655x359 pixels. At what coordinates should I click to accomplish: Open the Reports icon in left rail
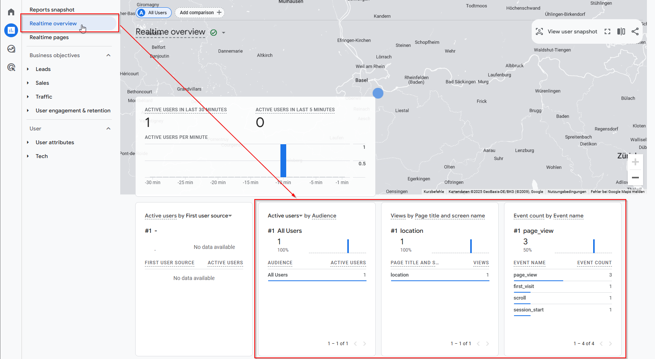coord(11,30)
